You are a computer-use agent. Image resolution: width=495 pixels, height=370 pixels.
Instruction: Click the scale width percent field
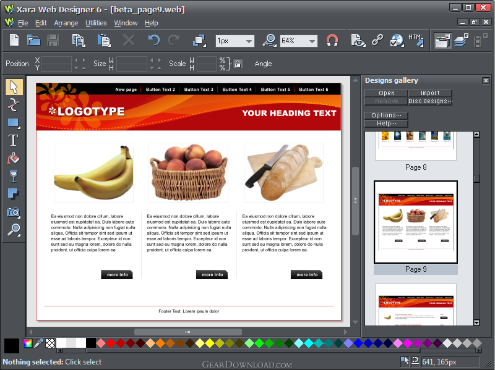click(x=207, y=60)
